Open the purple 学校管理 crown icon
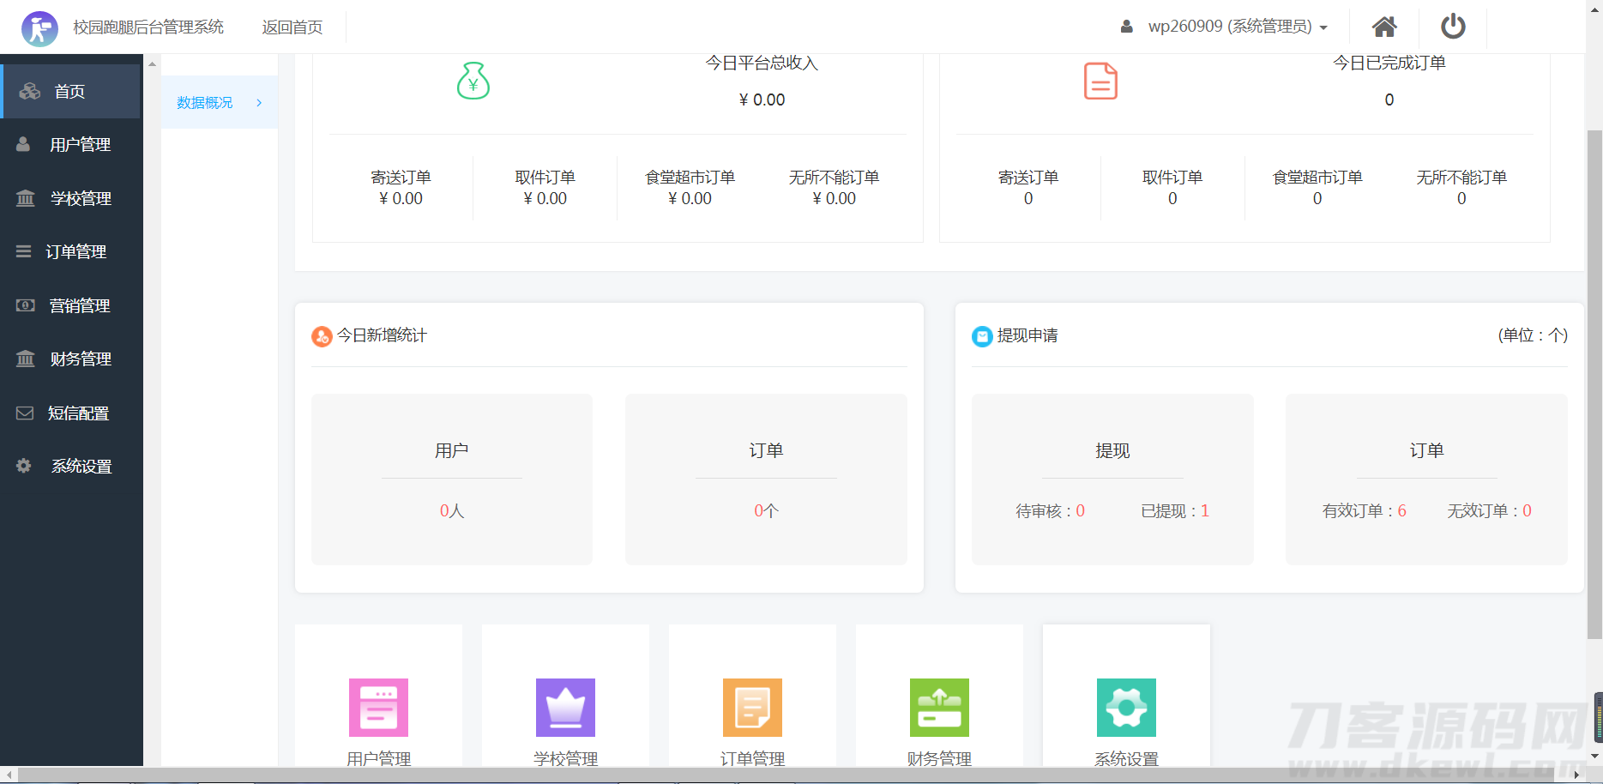Viewport: 1603px width, 784px height. point(565,708)
